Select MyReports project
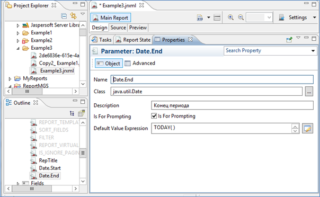Screen dimensions: 320x197 pos(31,78)
